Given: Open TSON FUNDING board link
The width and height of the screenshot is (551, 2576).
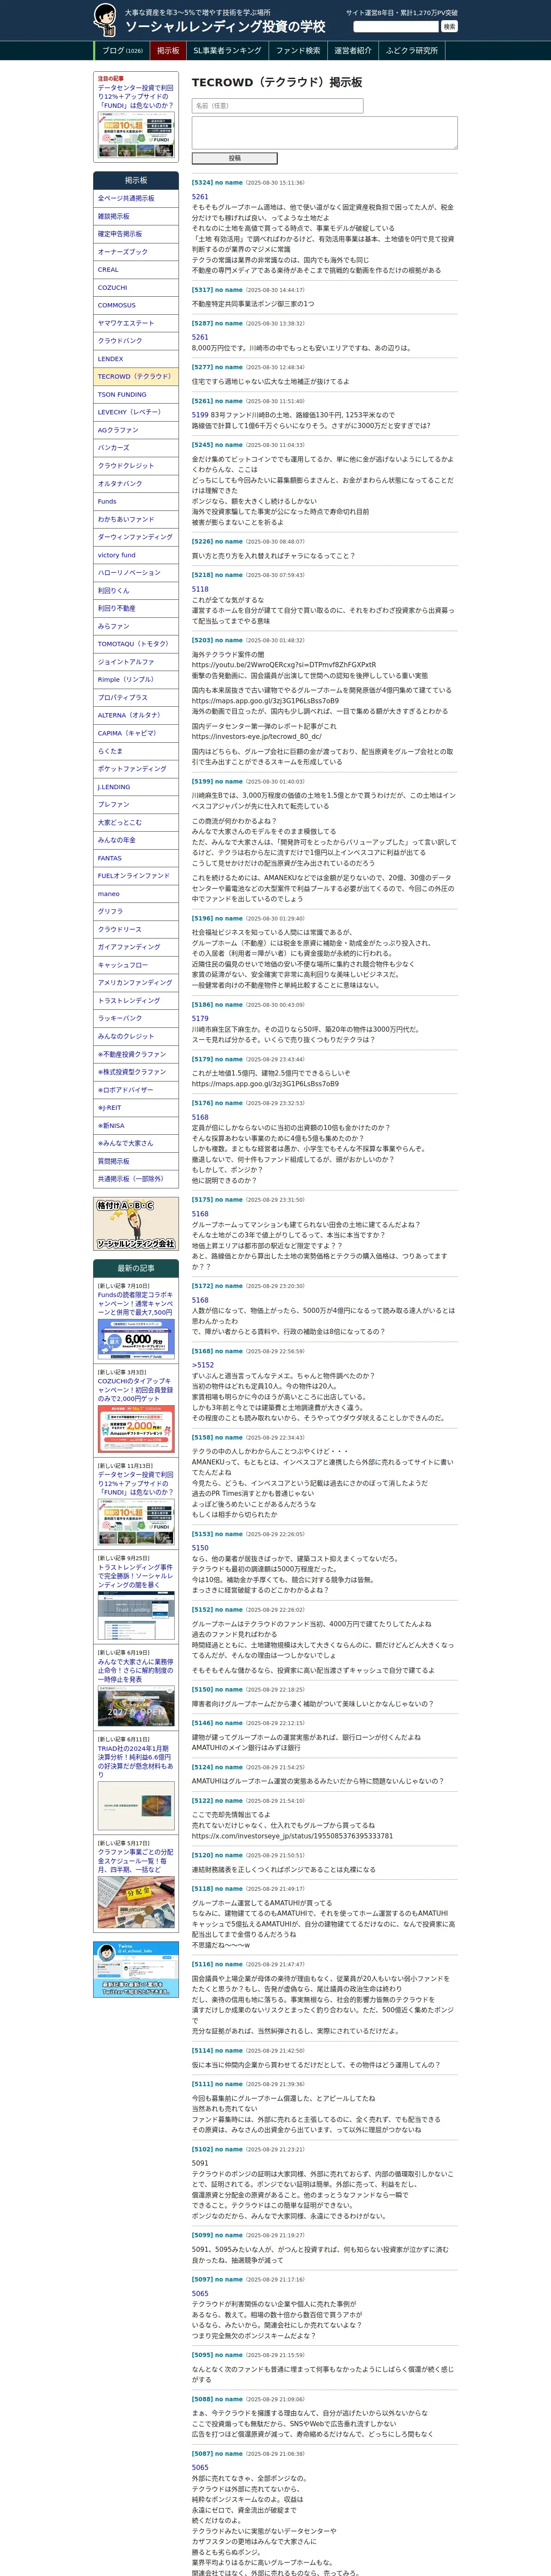Looking at the screenshot, I should pos(136,394).
